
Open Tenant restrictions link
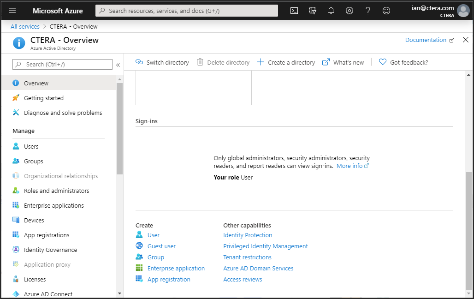pyautogui.click(x=247, y=257)
